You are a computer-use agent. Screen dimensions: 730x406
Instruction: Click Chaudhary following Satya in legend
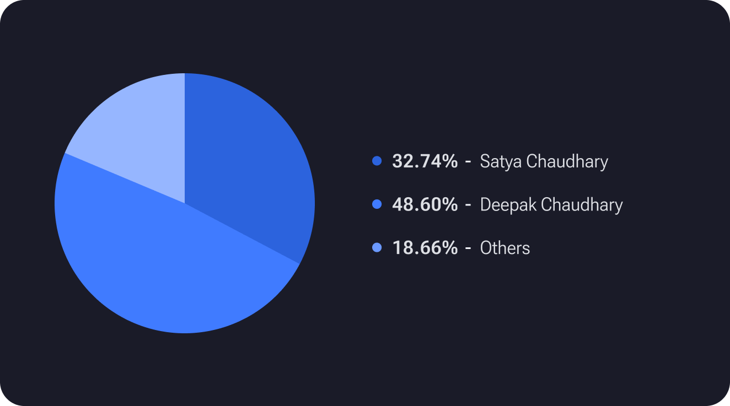(567, 161)
